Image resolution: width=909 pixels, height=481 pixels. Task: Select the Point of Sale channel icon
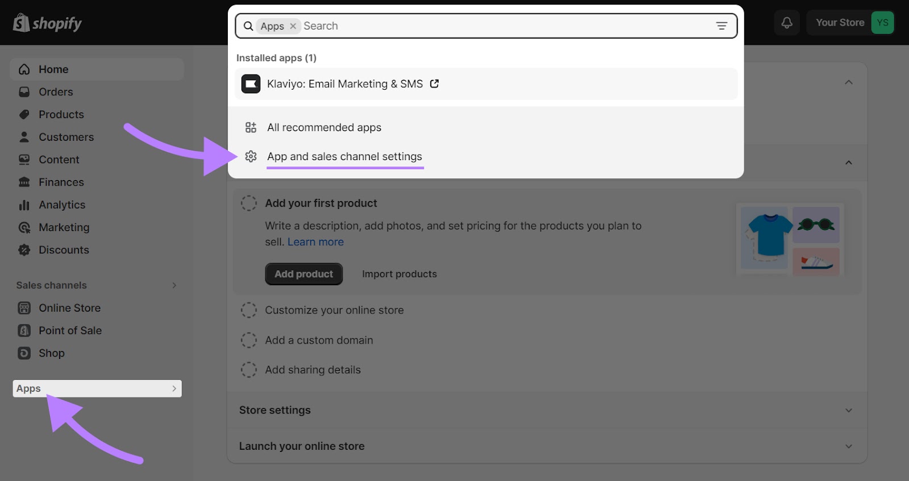point(24,331)
